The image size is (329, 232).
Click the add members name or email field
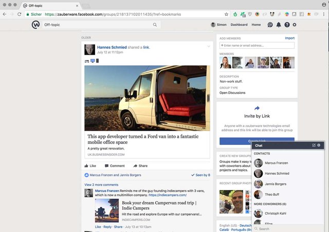point(257,46)
